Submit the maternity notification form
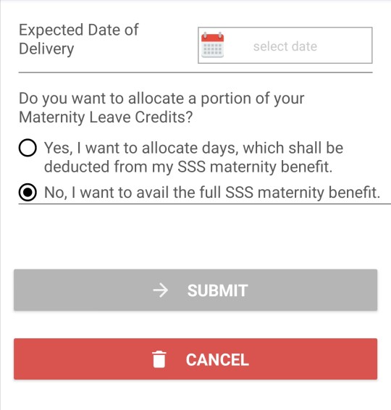 point(195,290)
